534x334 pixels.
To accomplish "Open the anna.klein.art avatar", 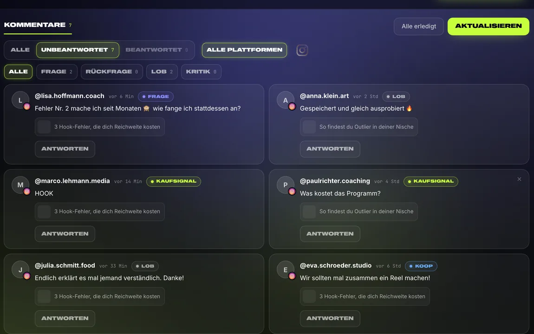I will point(286,100).
